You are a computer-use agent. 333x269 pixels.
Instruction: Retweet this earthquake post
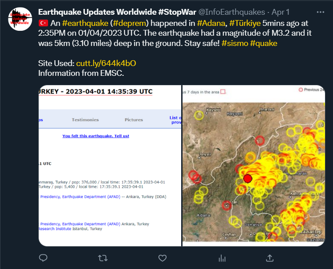coord(102,258)
